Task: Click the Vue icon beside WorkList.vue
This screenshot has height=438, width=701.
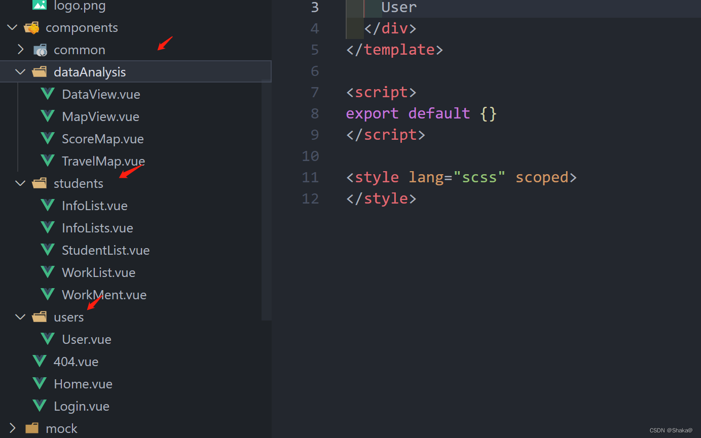Action: coord(48,272)
